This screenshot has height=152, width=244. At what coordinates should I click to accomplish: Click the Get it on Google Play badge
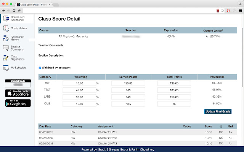(18, 103)
